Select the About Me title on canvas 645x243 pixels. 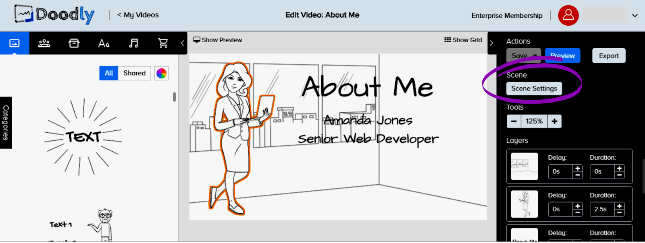(x=368, y=86)
